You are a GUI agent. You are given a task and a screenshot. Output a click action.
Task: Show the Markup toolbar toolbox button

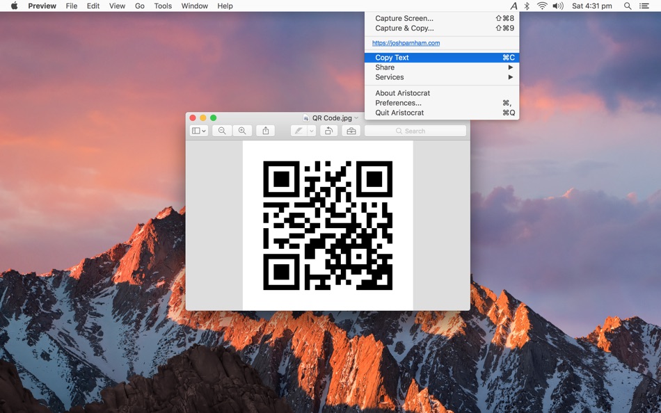pos(351,131)
